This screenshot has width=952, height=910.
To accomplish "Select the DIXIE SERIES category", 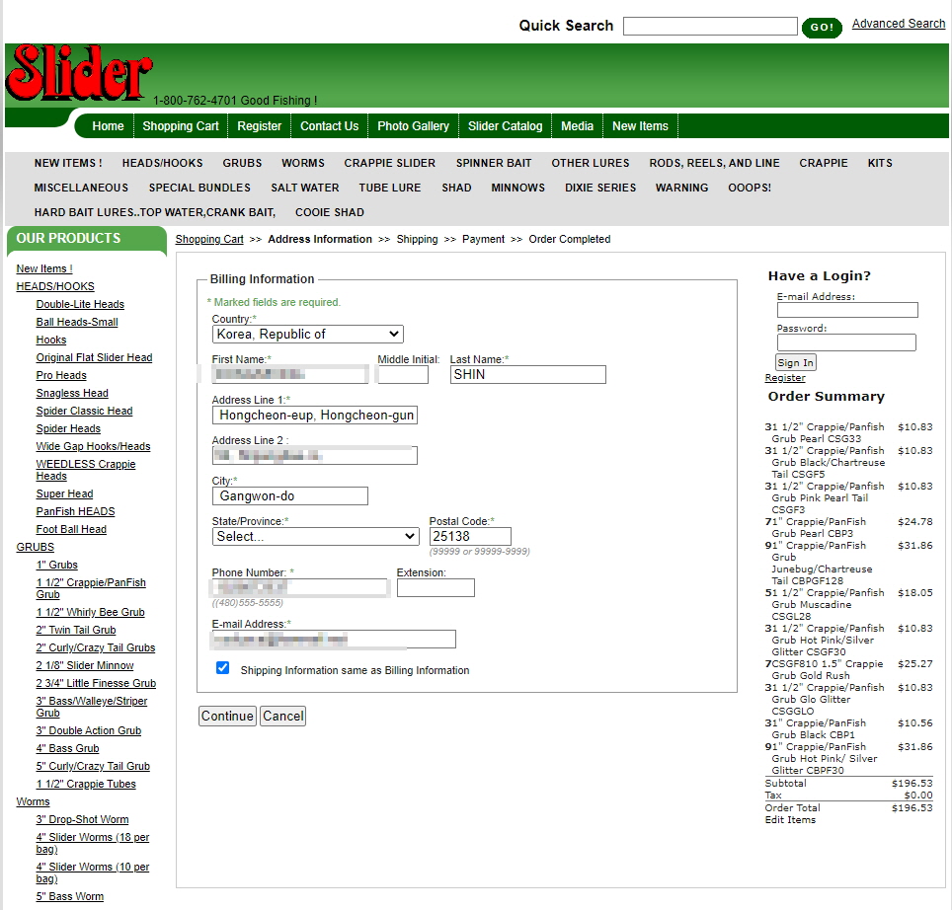I will [599, 189].
